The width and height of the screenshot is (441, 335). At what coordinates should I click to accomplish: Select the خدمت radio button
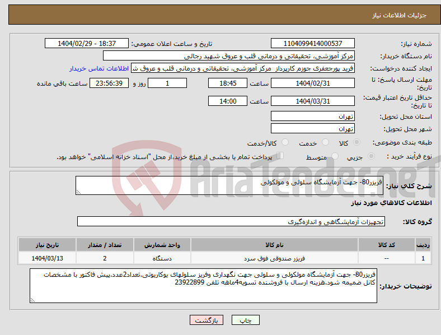click(x=325, y=142)
